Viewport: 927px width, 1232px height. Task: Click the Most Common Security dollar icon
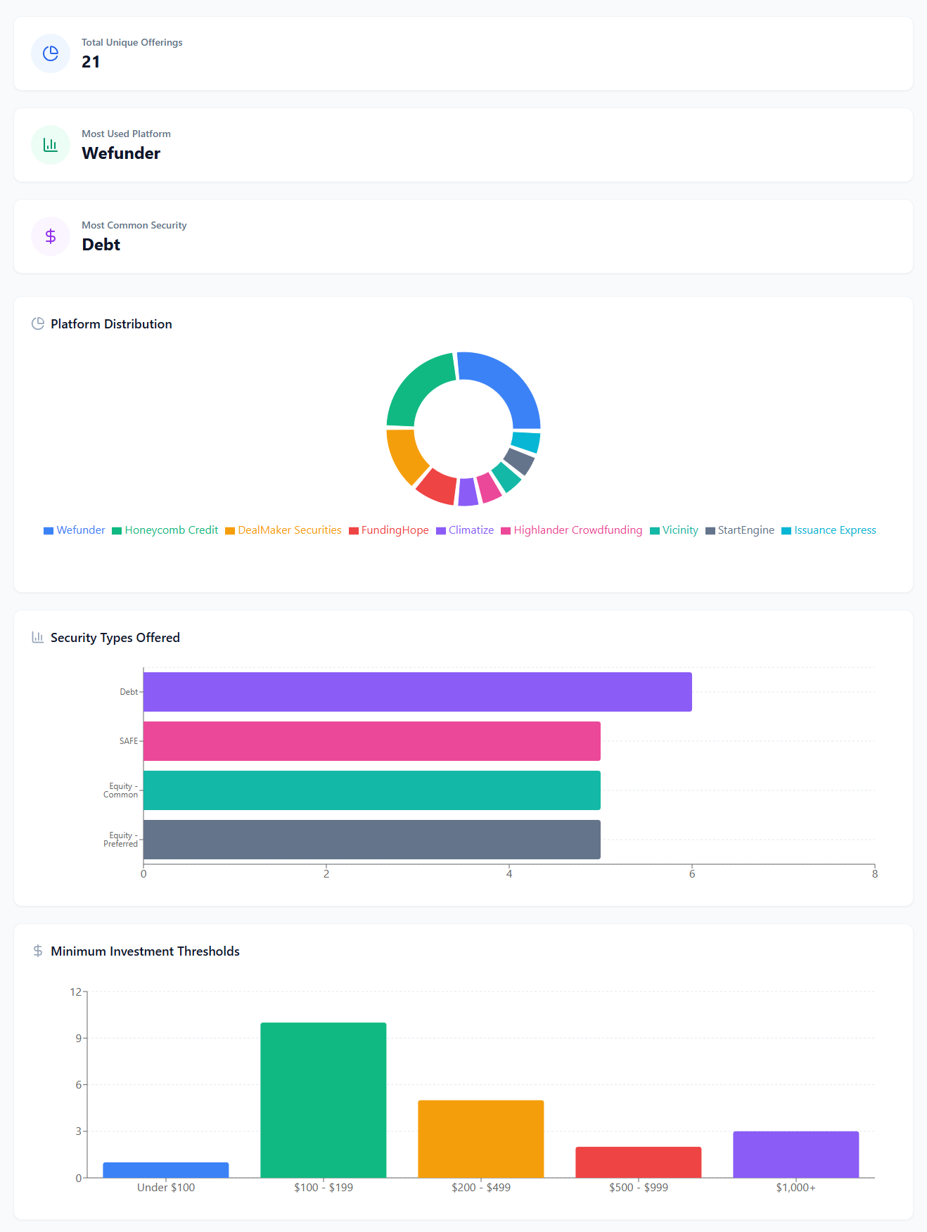pos(51,236)
